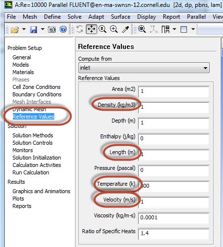Click the Velocity (m/s) input field
This screenshot has height=247, width=223.
(x=174, y=202)
